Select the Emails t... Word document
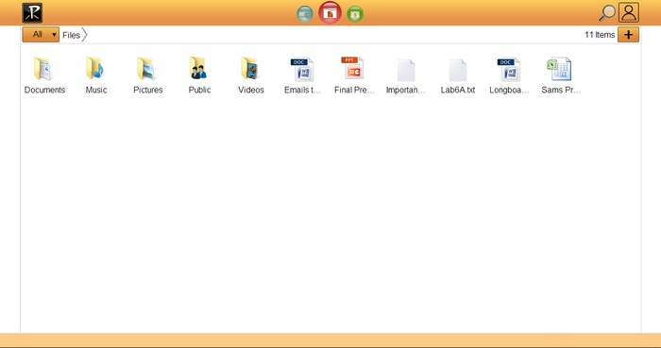Viewport: 661px width, 348px height. (302, 75)
